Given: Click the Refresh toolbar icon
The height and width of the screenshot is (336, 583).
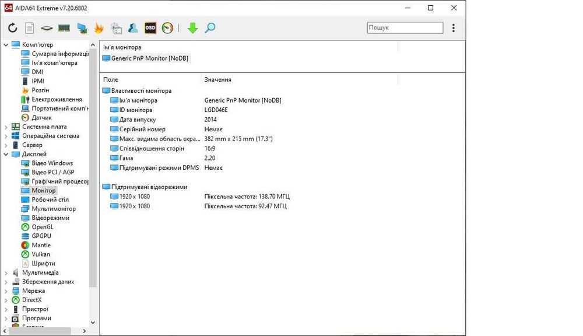Looking at the screenshot, I should pyautogui.click(x=13, y=28).
